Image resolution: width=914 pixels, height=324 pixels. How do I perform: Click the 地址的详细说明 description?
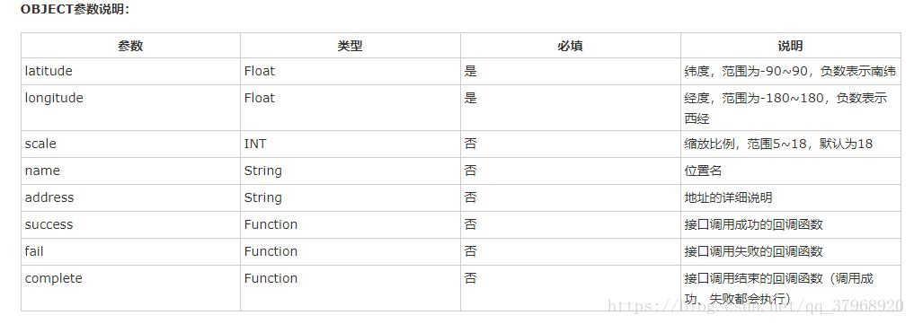[x=728, y=197]
